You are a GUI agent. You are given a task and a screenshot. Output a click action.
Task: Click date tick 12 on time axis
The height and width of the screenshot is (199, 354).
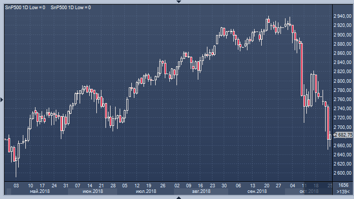(137, 186)
